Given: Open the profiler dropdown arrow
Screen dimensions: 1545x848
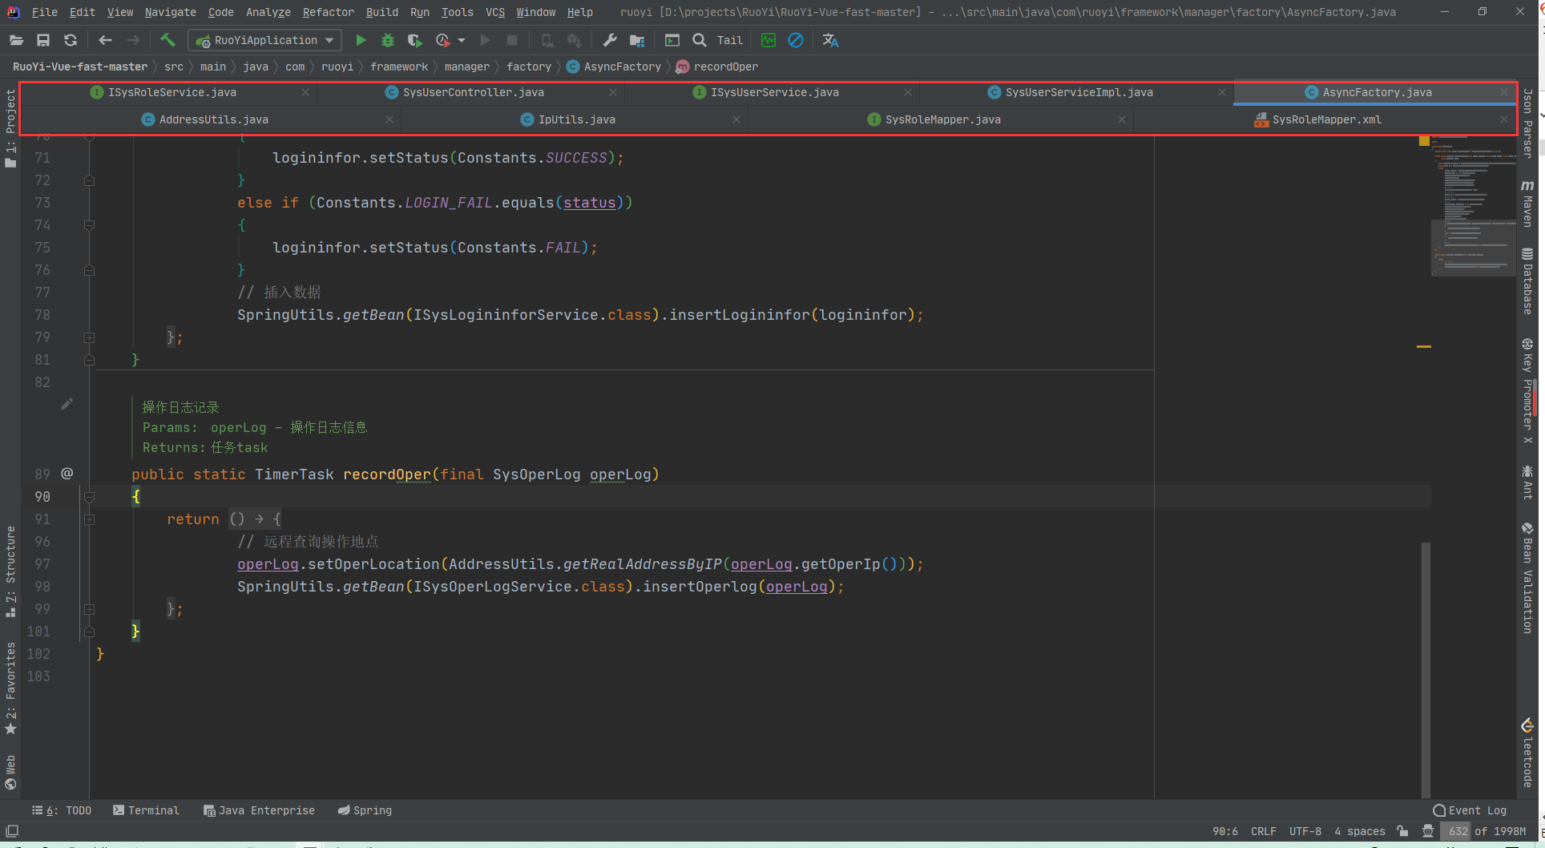Looking at the screenshot, I should (x=462, y=40).
